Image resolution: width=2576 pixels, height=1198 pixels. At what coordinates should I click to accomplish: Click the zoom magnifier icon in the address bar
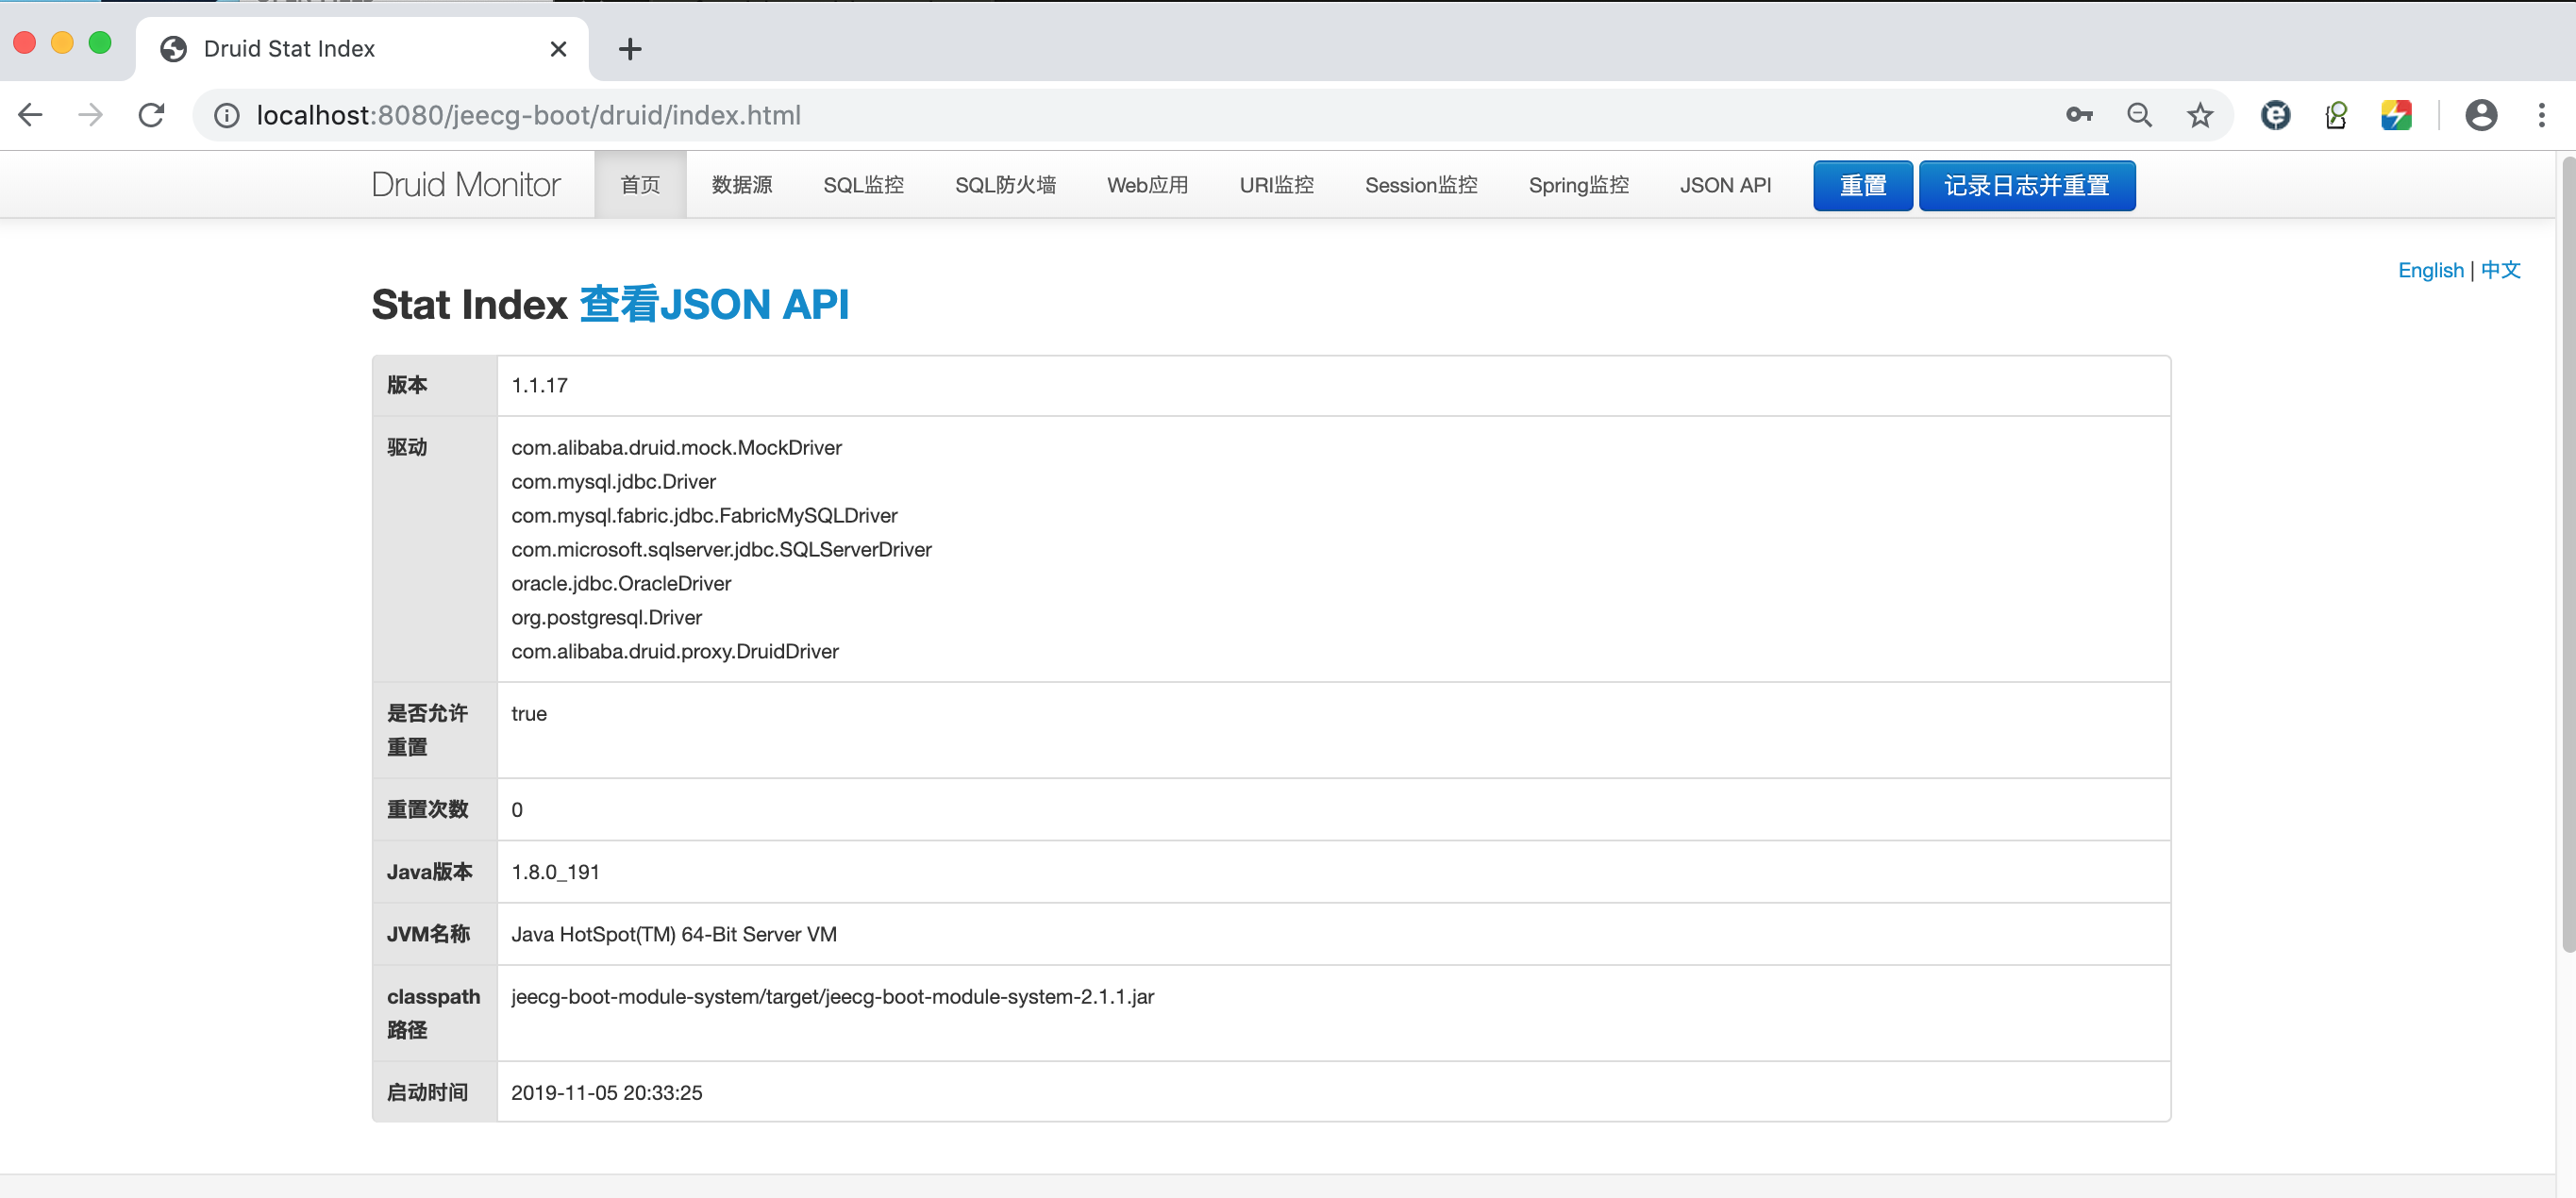point(2139,115)
